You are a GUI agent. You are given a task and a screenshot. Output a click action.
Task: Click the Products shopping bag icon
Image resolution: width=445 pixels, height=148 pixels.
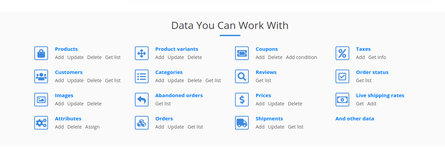(41, 53)
